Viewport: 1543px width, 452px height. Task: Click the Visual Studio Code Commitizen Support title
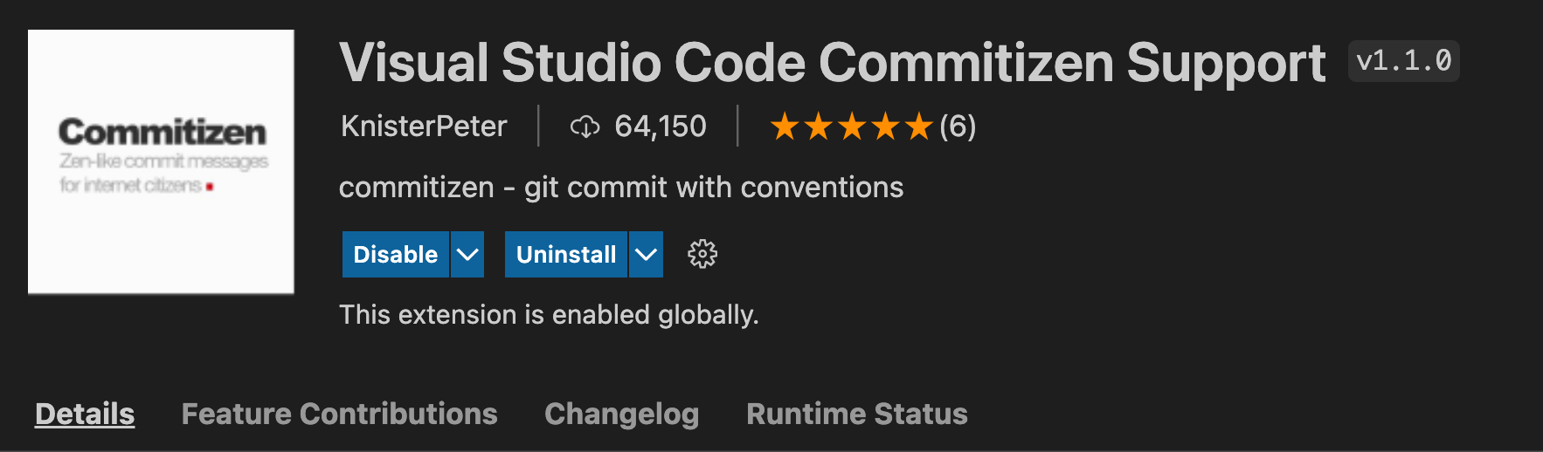(x=832, y=63)
